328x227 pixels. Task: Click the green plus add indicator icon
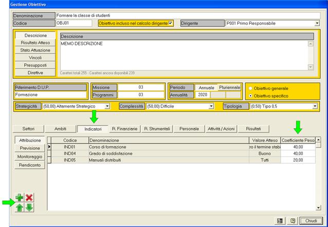(20, 198)
